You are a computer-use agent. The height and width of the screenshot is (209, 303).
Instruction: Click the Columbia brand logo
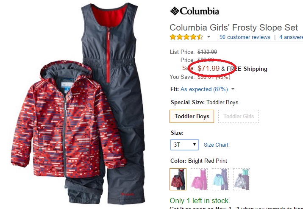coord(195,11)
